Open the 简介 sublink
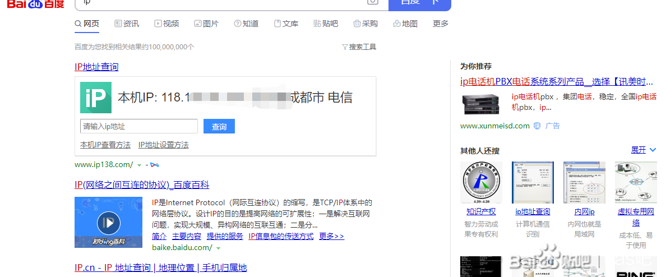This screenshot has height=277, width=666. click(159, 237)
